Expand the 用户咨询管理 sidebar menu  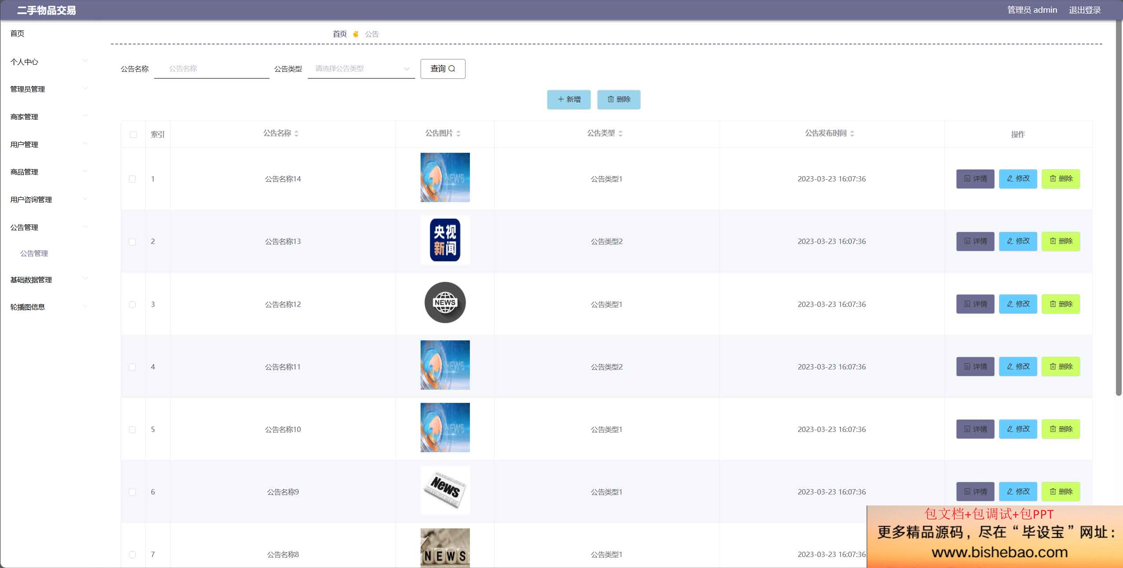(48, 199)
